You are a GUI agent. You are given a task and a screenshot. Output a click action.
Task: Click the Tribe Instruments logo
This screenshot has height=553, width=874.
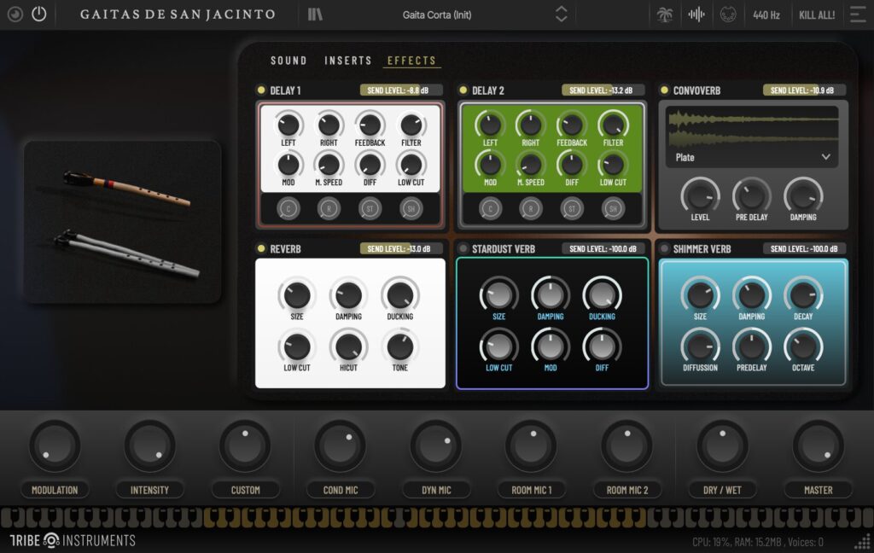point(73,540)
